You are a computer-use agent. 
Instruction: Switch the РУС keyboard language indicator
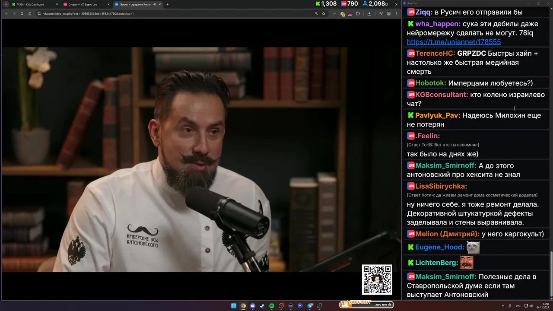click(518, 306)
